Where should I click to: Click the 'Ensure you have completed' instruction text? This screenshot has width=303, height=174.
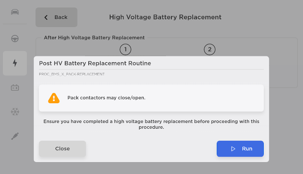[x=151, y=124]
